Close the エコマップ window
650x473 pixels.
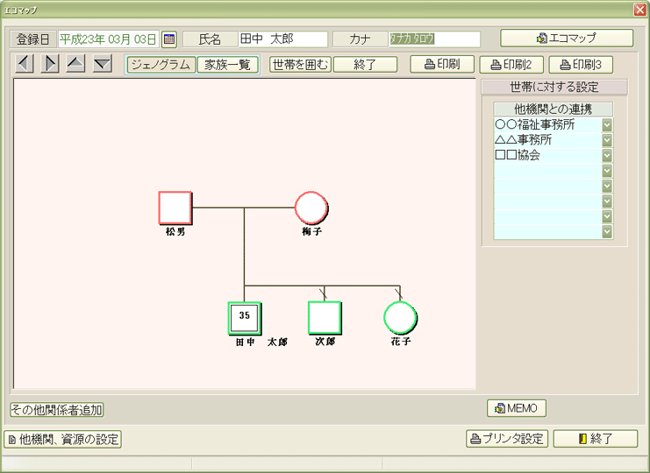coord(640,10)
